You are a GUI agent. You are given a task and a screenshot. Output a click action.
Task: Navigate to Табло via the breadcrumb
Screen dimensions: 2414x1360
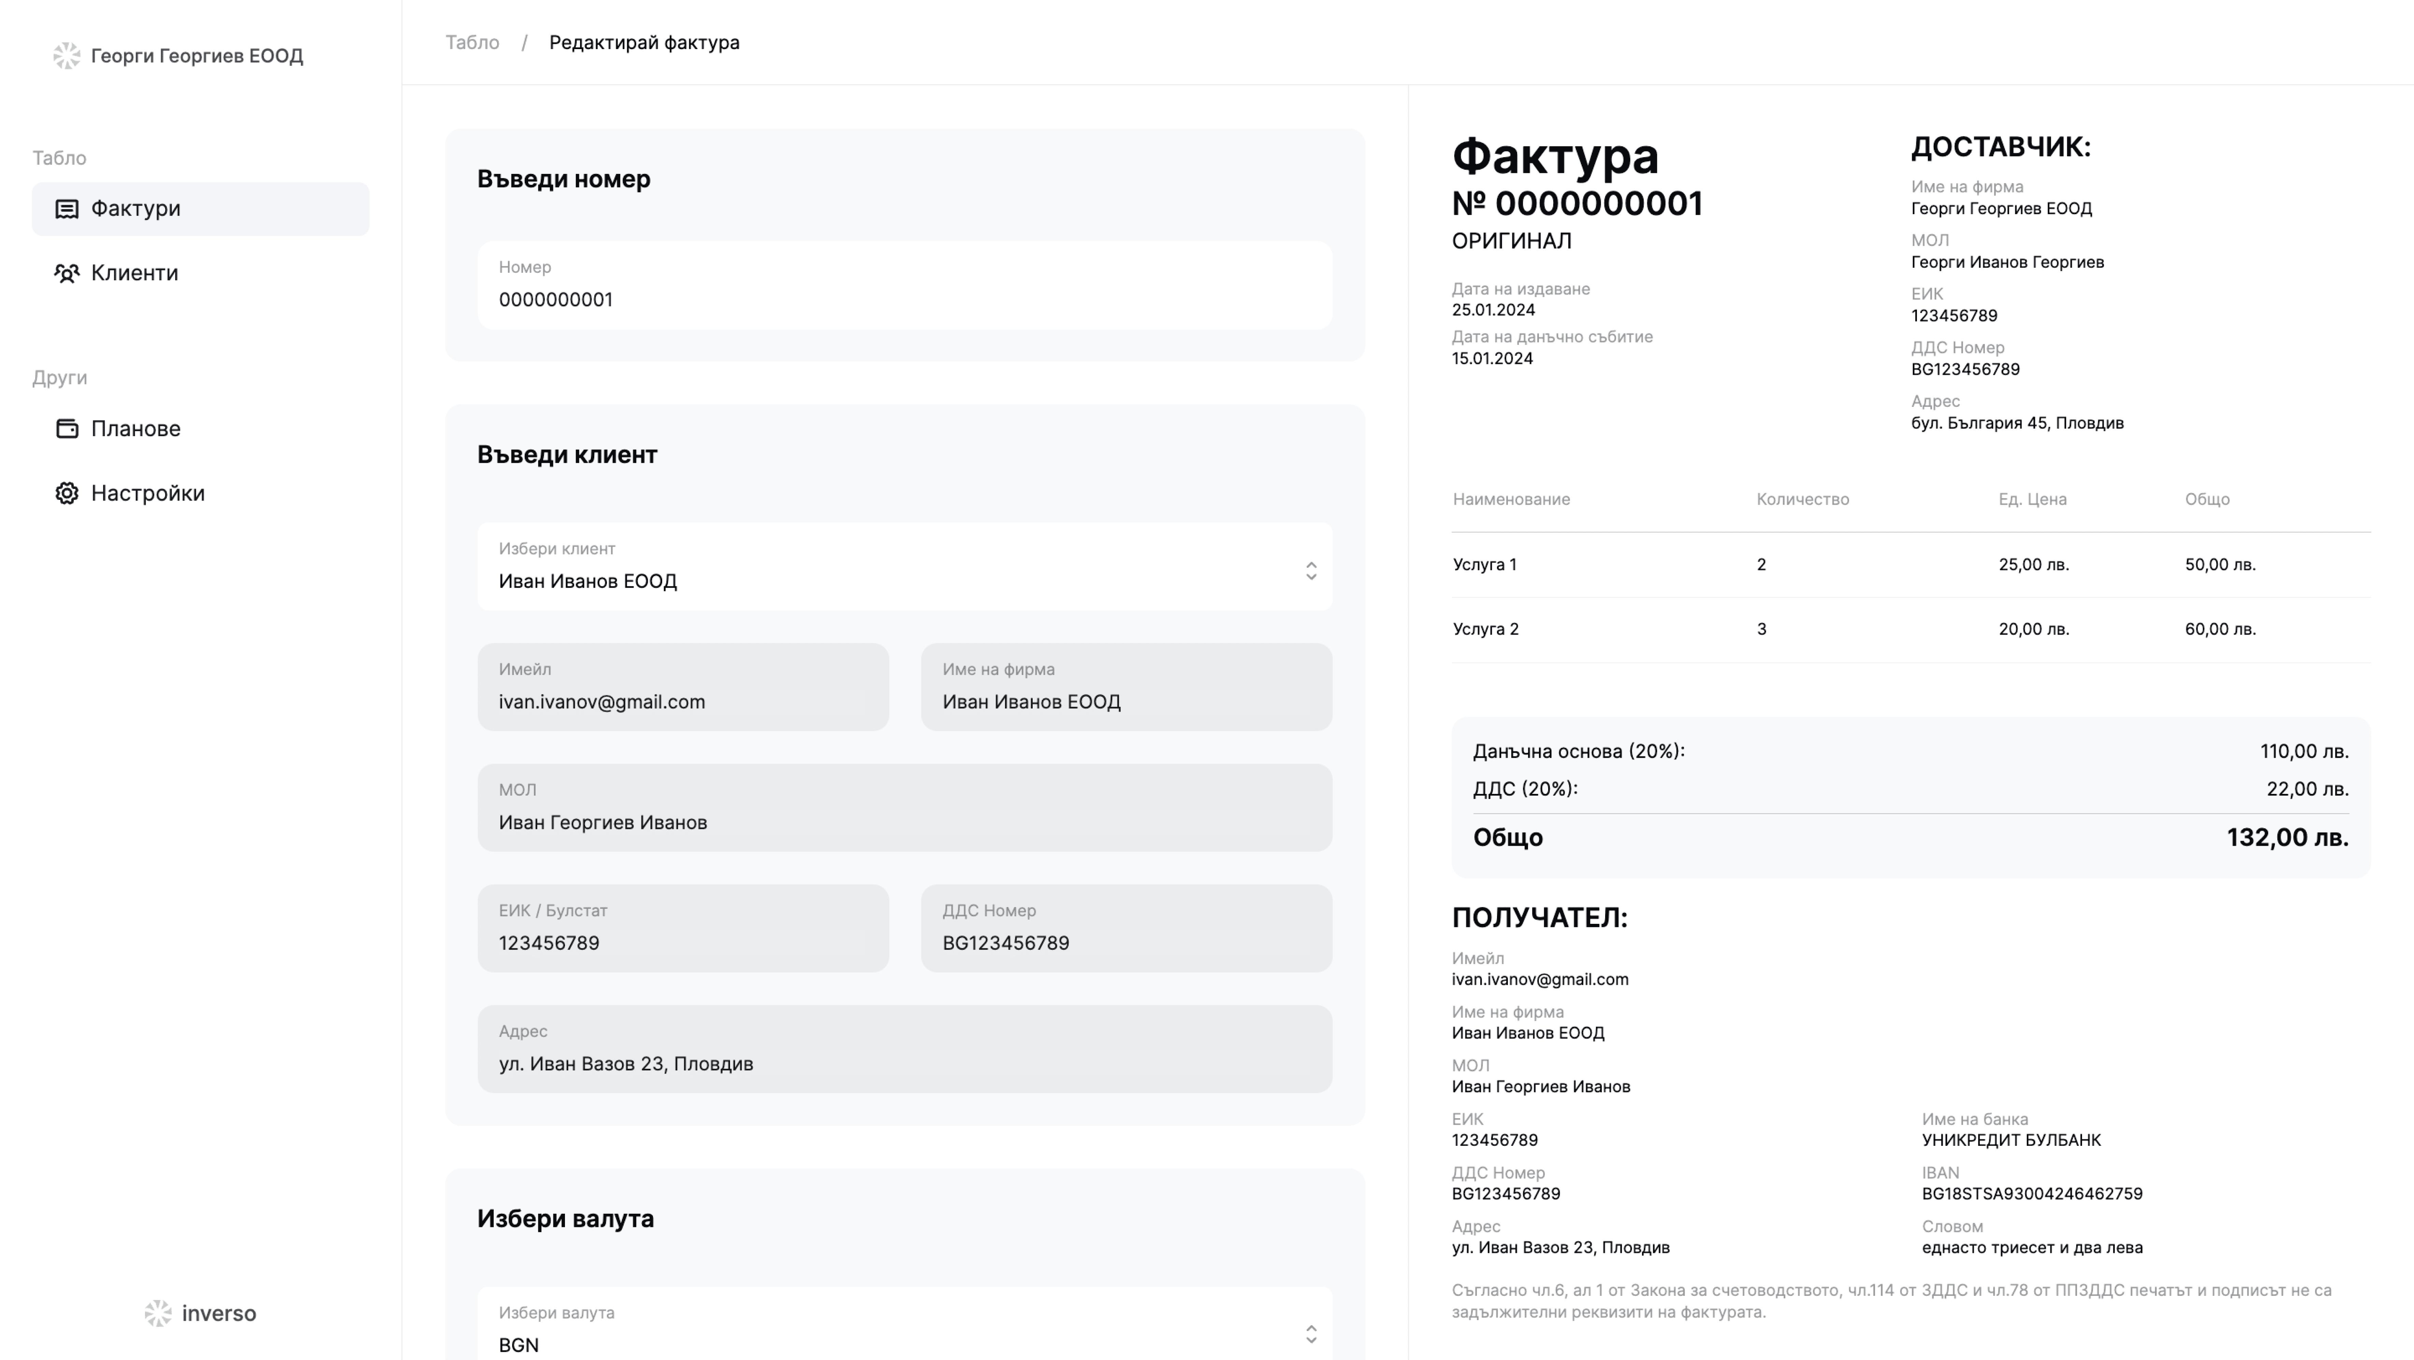pos(472,43)
